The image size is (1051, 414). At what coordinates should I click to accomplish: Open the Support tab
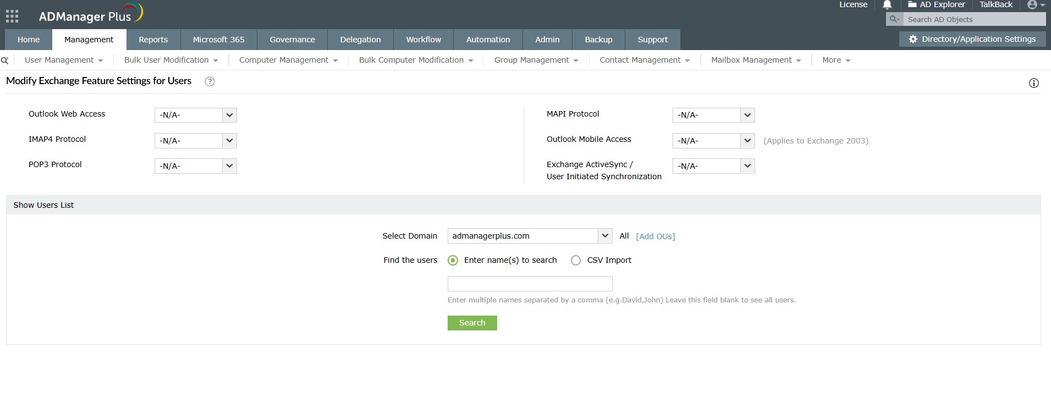click(x=653, y=40)
